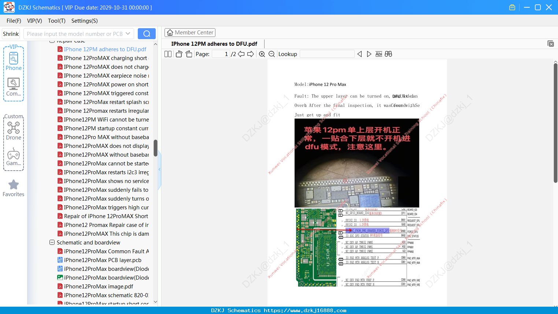Click the blue search button
This screenshot has width=558, height=314.
147,34
